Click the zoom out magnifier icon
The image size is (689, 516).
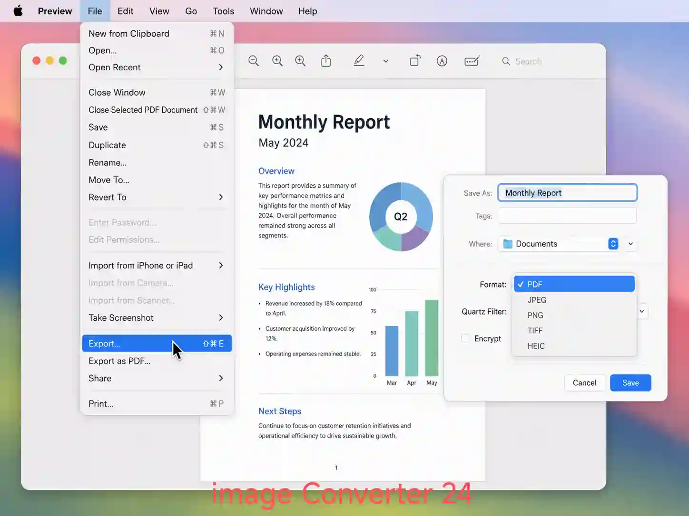coord(254,61)
